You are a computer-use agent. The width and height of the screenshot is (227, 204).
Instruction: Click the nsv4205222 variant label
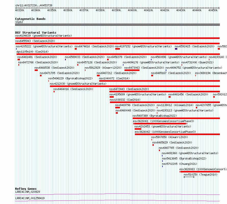(x=44, y=46)
